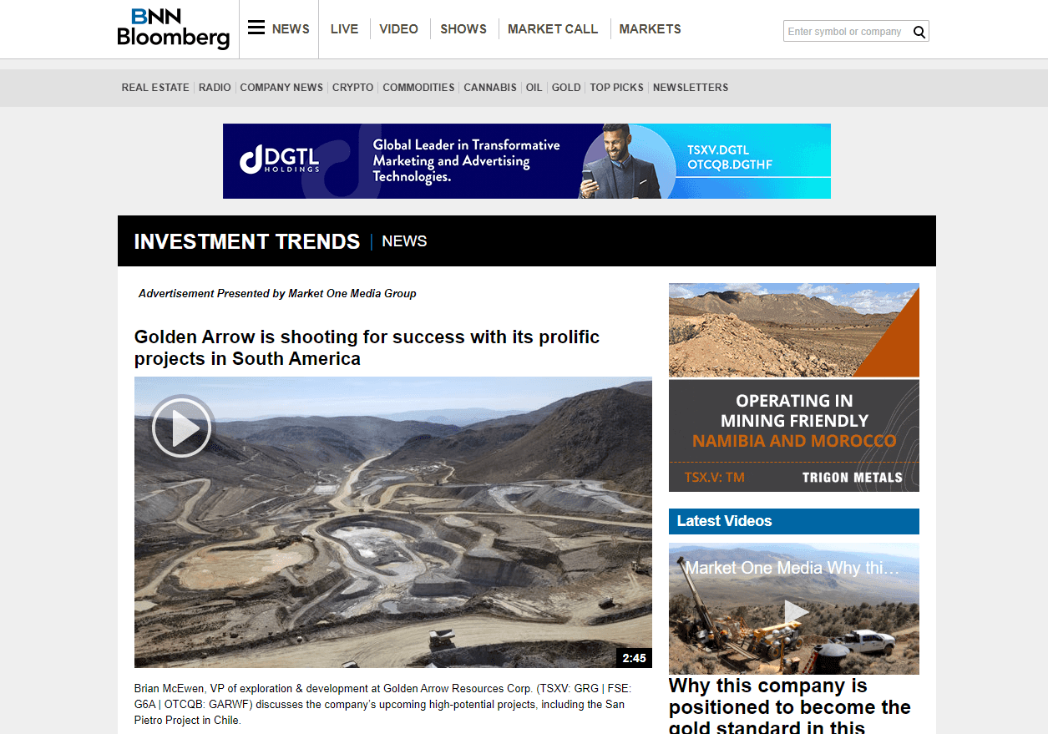The width and height of the screenshot is (1048, 734).
Task: Go to the MARKETS tab
Action: [x=651, y=29]
